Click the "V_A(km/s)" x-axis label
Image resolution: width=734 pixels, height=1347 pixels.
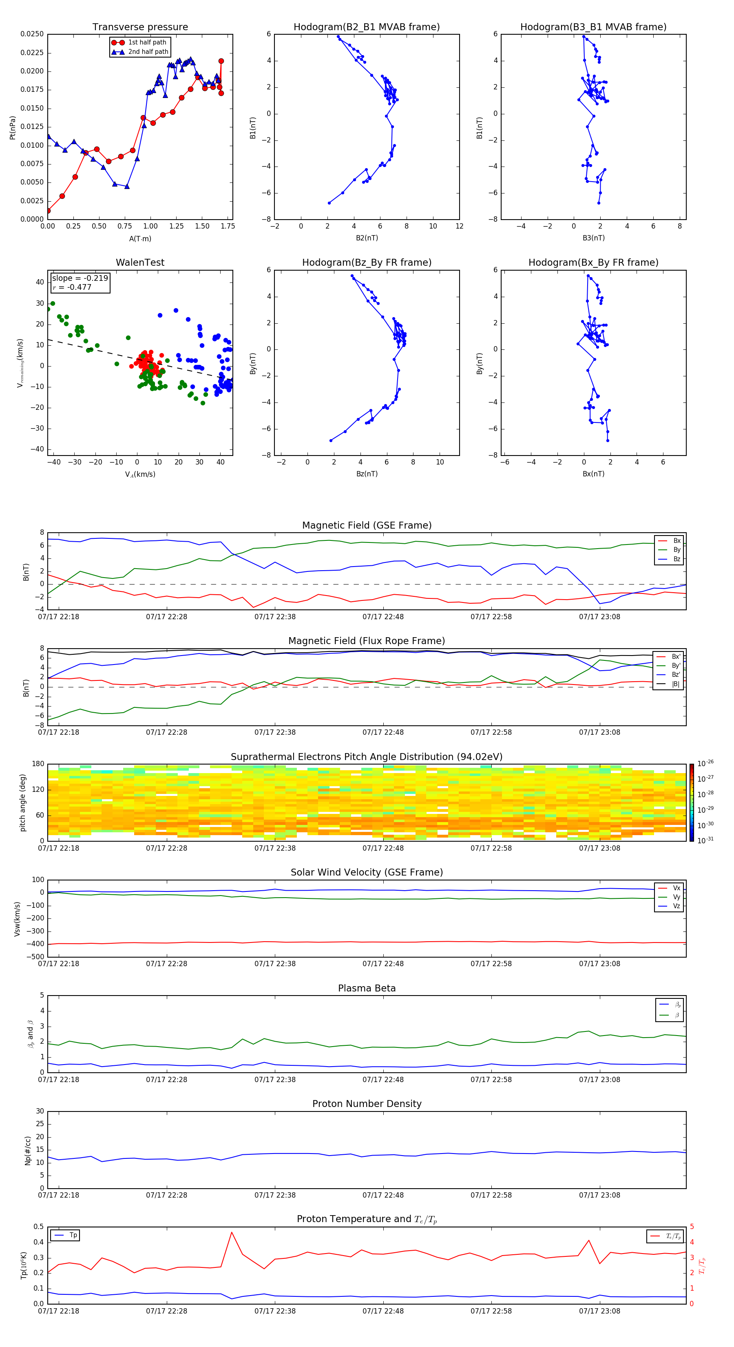pyautogui.click(x=140, y=474)
